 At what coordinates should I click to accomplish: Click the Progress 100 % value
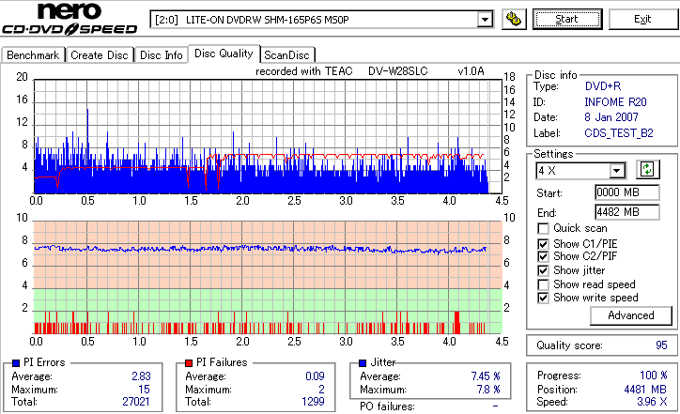[653, 376]
